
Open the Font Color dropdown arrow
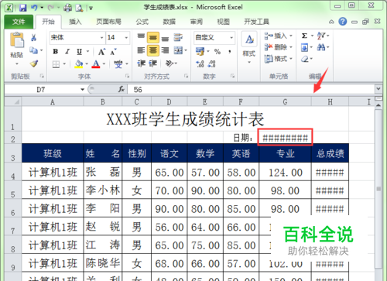click(104, 63)
